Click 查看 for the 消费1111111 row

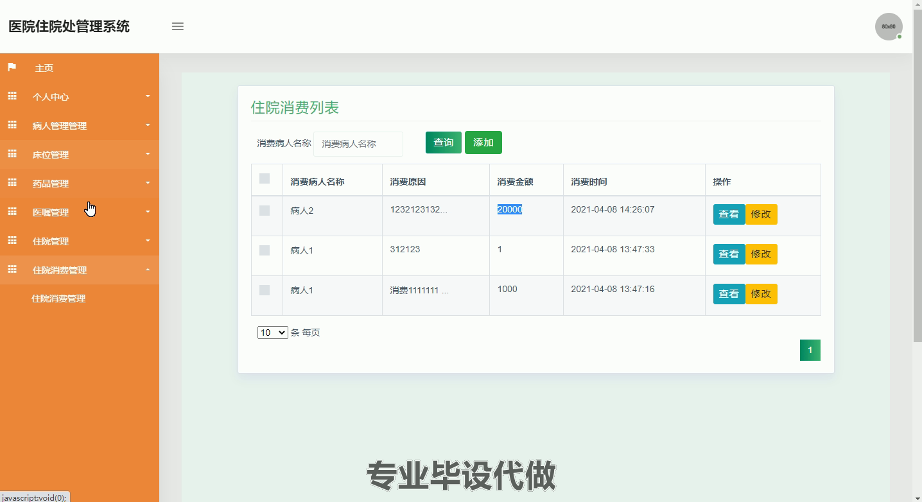(729, 294)
